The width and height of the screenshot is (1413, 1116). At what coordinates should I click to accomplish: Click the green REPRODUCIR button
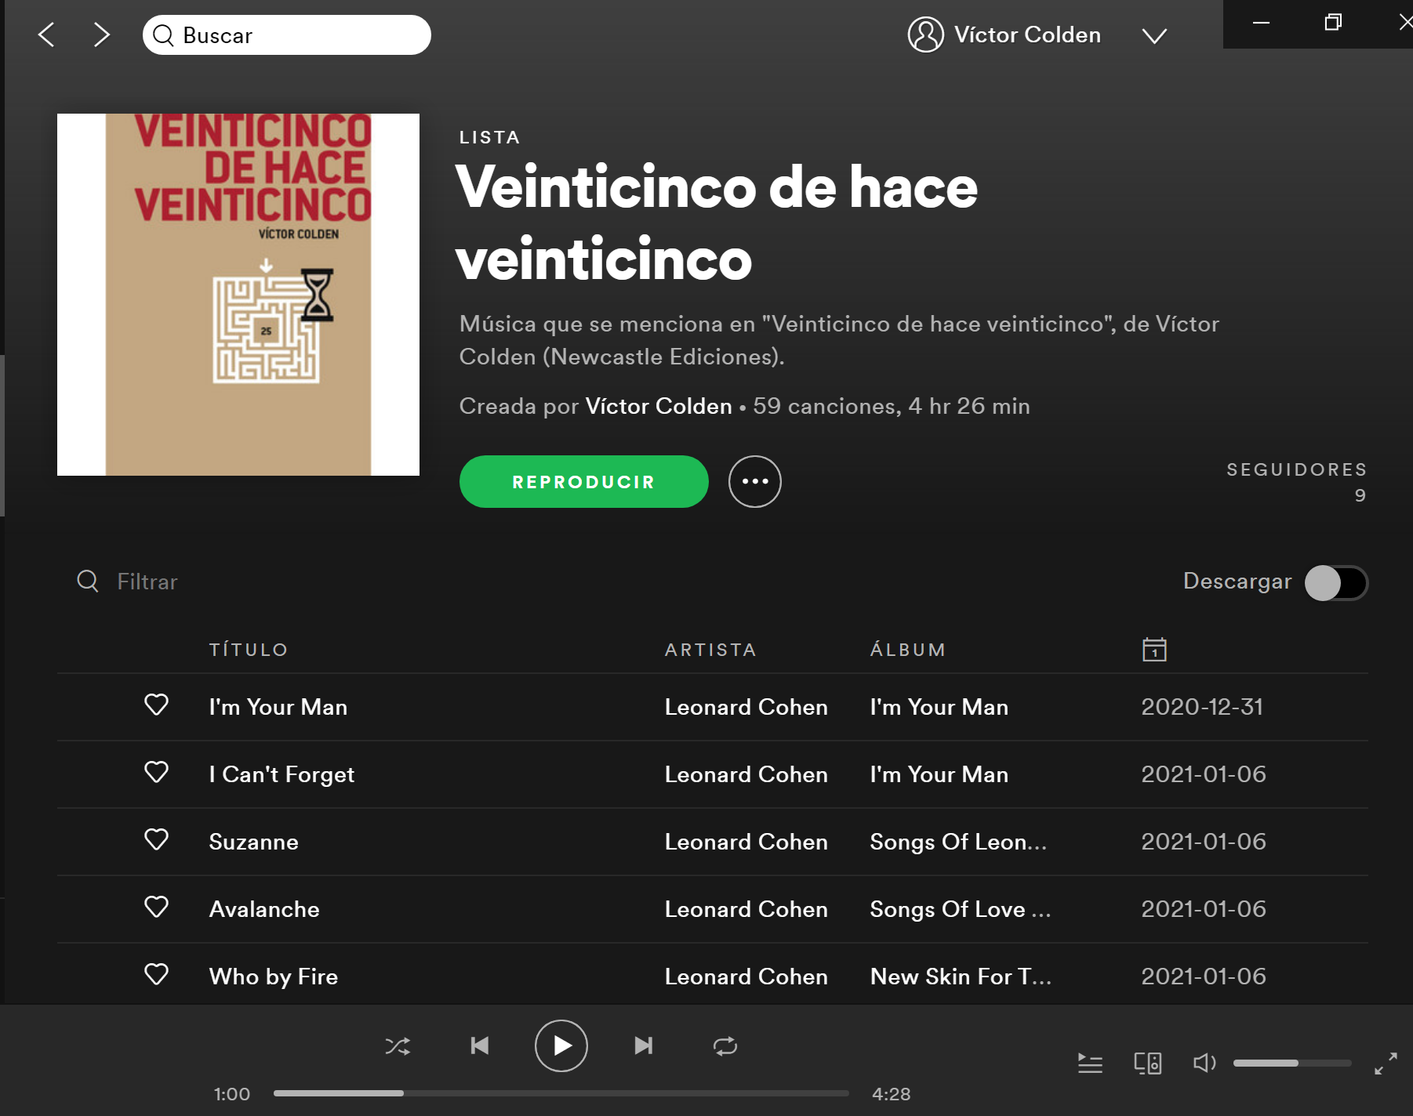(583, 482)
